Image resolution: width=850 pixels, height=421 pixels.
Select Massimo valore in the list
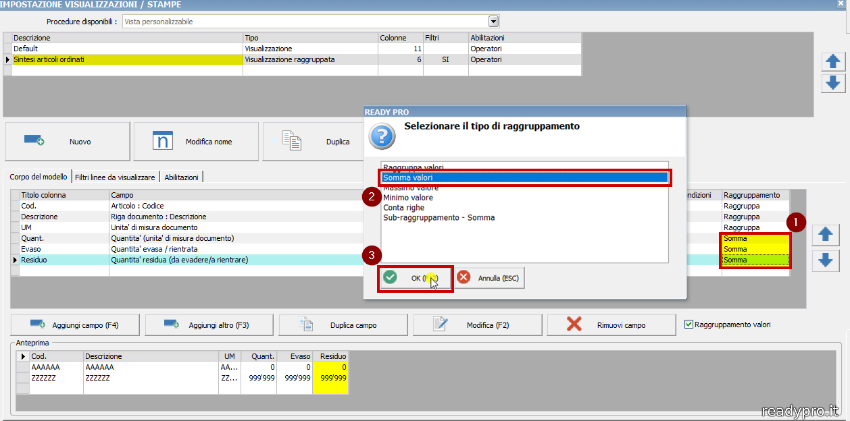click(x=411, y=188)
